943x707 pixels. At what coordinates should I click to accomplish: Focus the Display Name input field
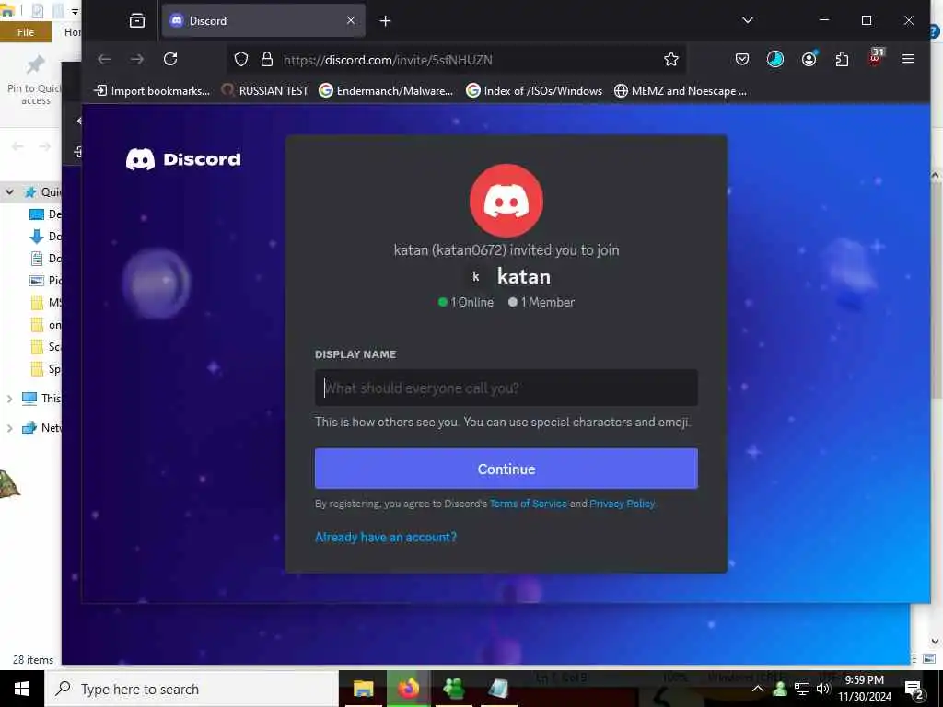click(x=506, y=388)
